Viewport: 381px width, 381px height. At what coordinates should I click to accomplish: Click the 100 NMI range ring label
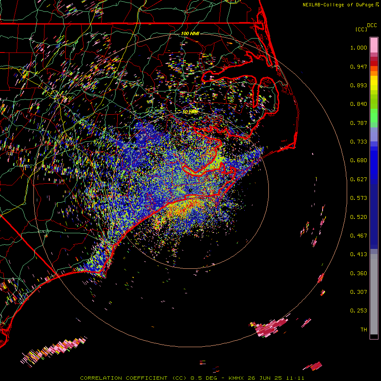190,33
